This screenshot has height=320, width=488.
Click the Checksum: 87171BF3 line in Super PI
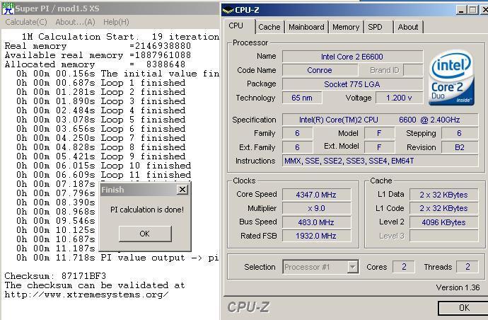tap(55, 276)
